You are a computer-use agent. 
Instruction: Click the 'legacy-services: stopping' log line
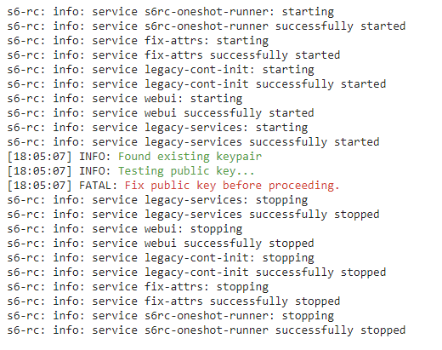[x=157, y=200]
